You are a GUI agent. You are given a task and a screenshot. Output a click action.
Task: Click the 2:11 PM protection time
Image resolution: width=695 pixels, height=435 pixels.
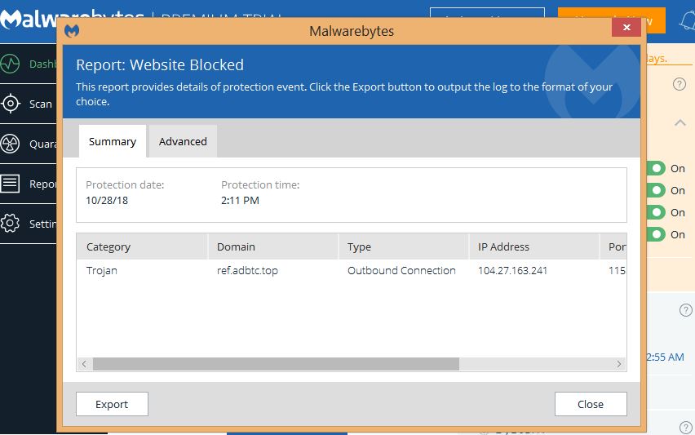click(241, 201)
